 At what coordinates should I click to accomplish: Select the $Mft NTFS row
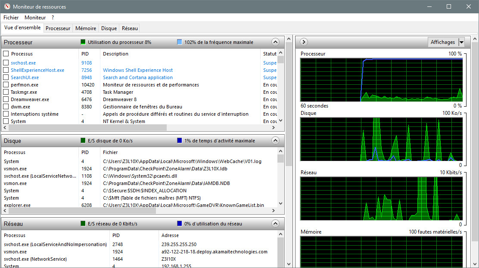coord(152,198)
